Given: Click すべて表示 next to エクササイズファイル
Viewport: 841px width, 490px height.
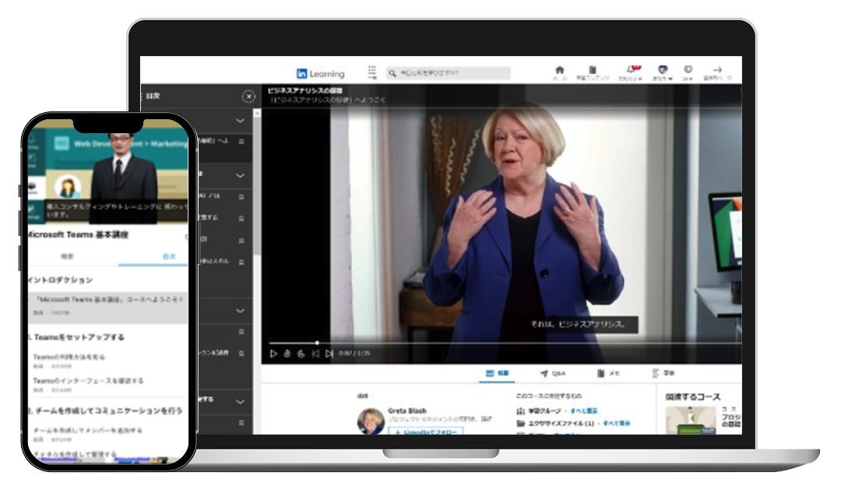Looking at the screenshot, I should point(616,424).
